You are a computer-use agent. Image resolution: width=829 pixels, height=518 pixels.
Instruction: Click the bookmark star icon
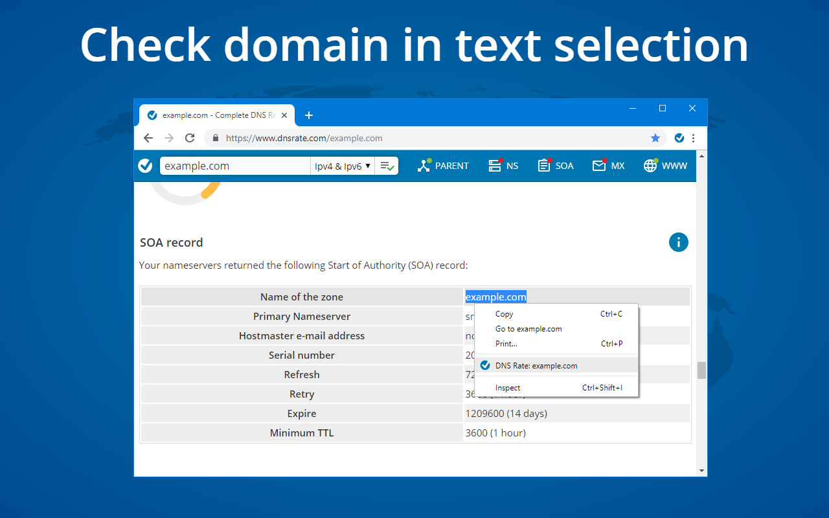655,138
